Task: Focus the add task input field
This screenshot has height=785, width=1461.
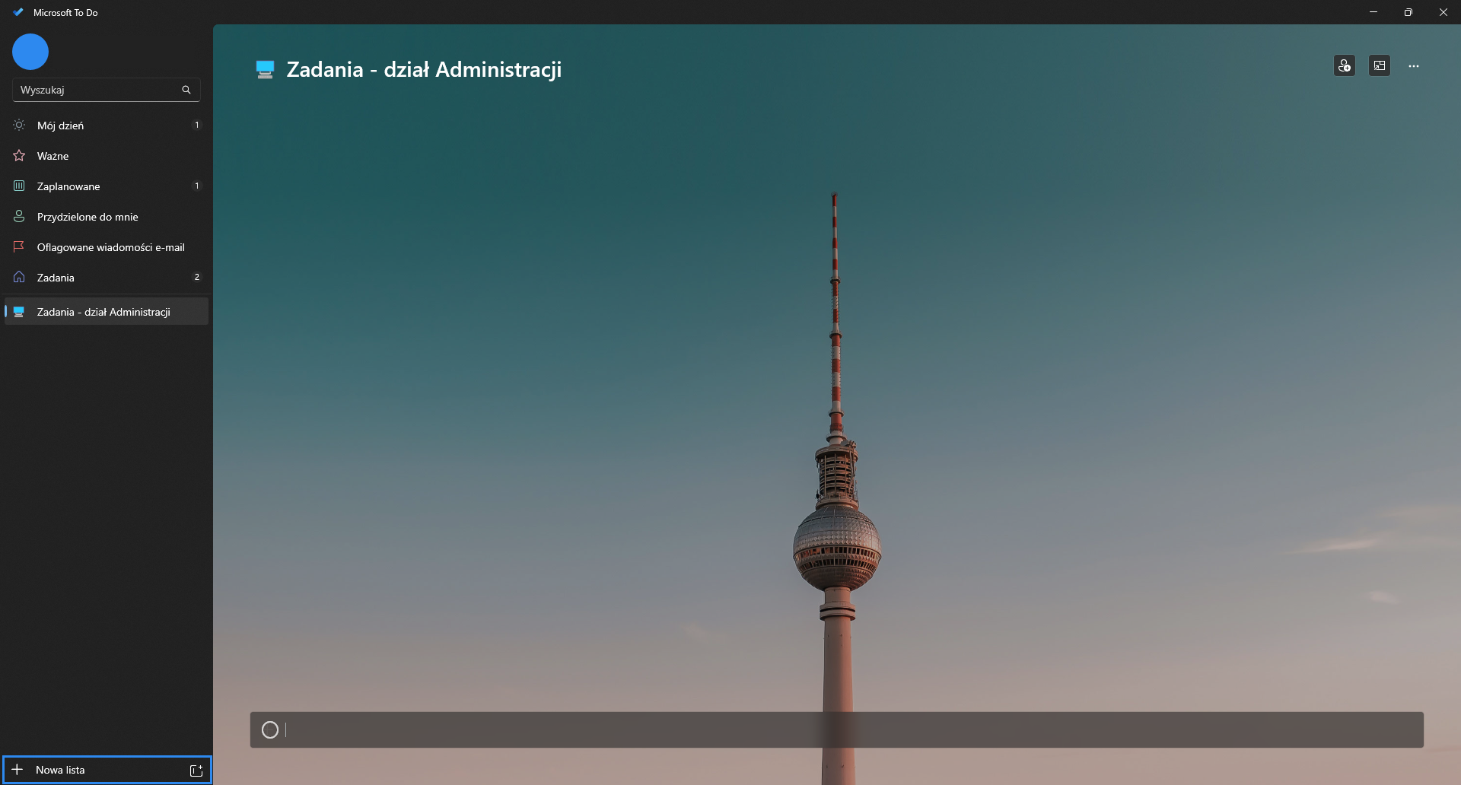Action: pyautogui.click(x=837, y=730)
